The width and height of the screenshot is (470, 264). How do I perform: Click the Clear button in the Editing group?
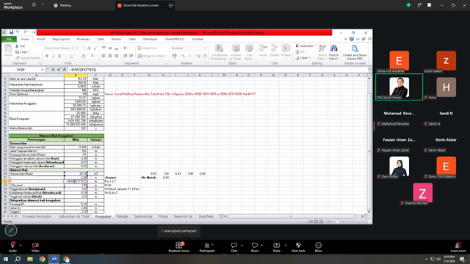(303, 58)
